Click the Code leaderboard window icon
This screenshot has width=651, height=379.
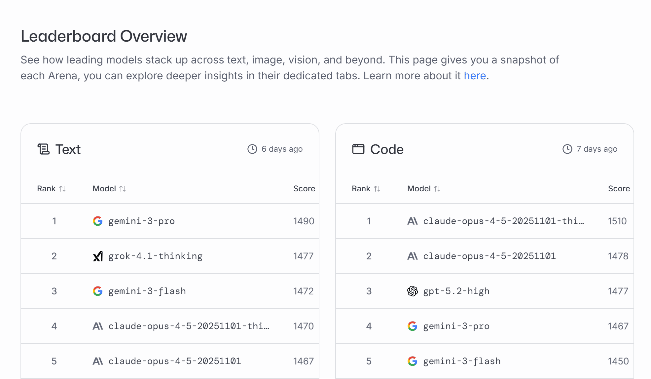coord(358,149)
